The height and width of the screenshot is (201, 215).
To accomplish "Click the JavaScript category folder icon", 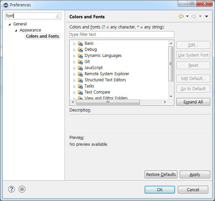I will tap(80, 68).
